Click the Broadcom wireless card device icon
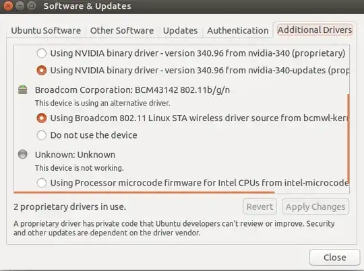The width and height of the screenshot is (364, 271). coord(23,90)
